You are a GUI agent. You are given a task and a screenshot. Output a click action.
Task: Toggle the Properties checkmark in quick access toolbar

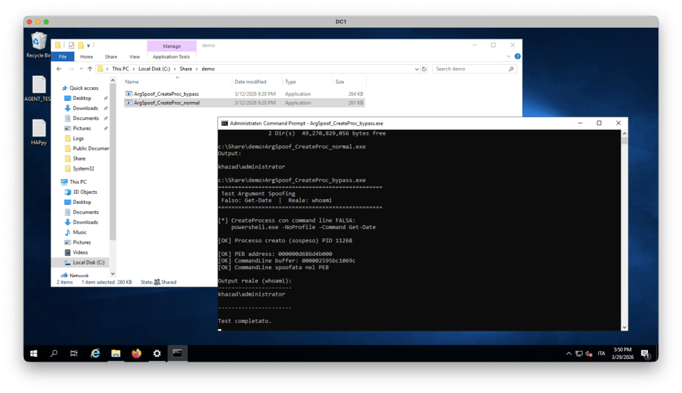point(71,45)
